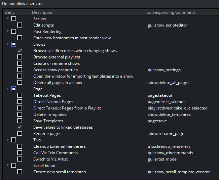Toggle the Delete all pages in a show checkbox
This screenshot has height=180, width=219.
click(x=20, y=83)
